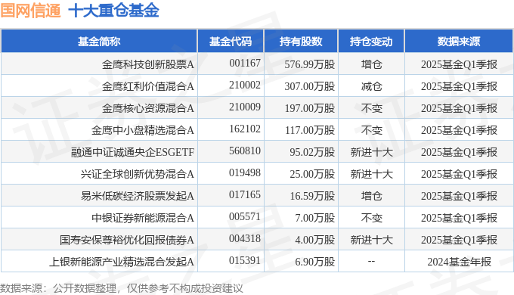Click the 十大重仓基金 heading
This screenshot has width=514, height=295.
113,10
